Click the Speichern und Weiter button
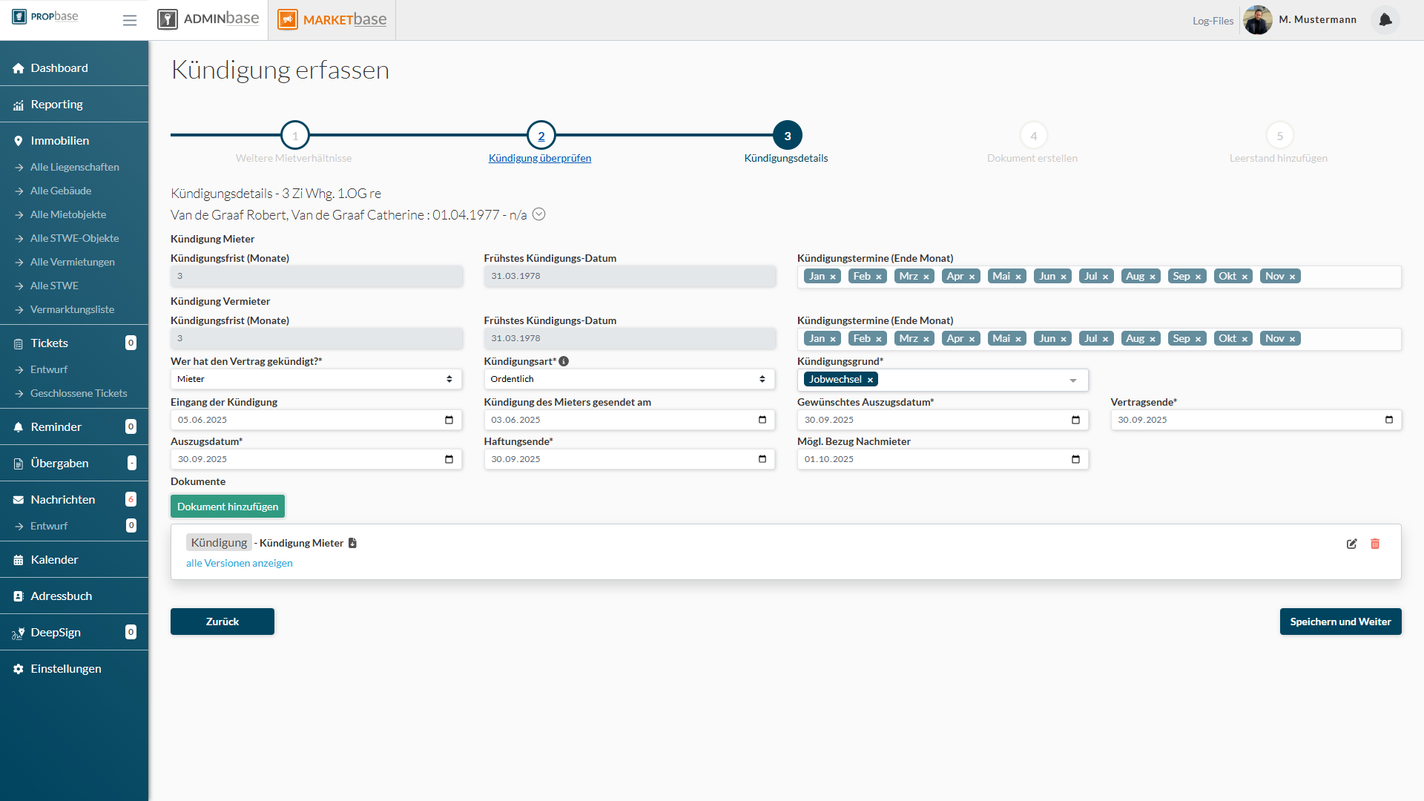The image size is (1424, 801). (x=1340, y=622)
